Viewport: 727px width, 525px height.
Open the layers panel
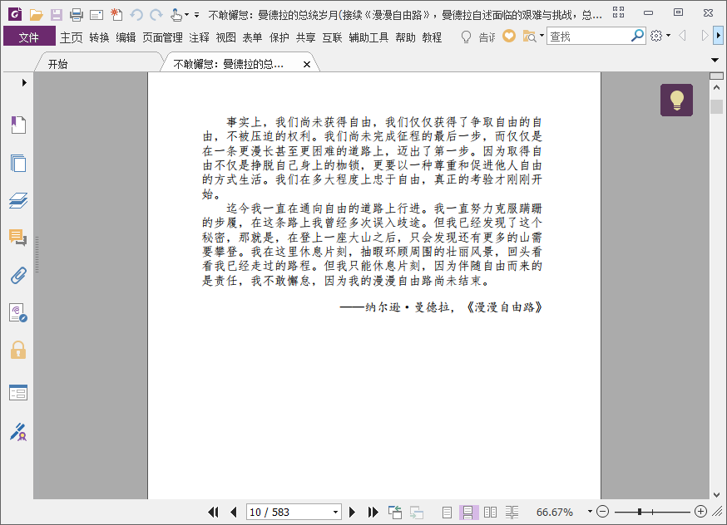(18, 200)
